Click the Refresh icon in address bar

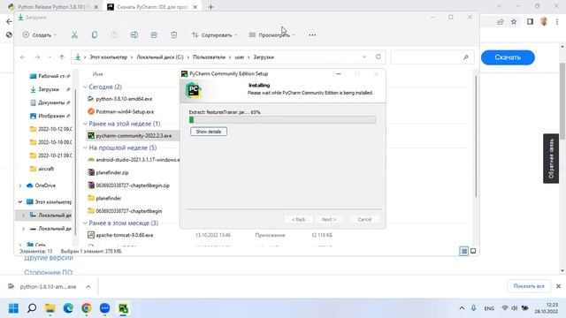379,57
